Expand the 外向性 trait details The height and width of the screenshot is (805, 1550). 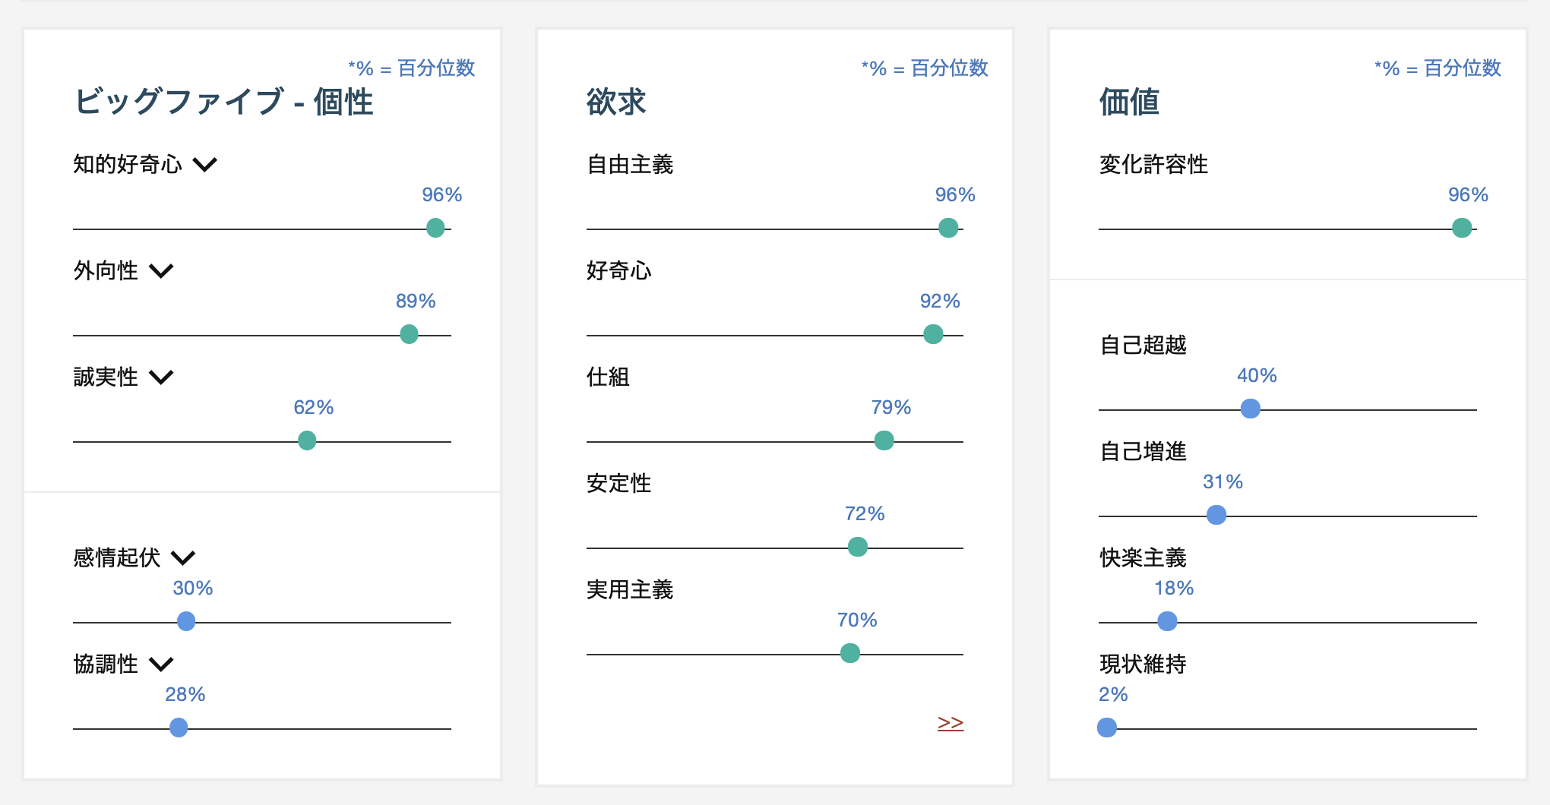161,270
